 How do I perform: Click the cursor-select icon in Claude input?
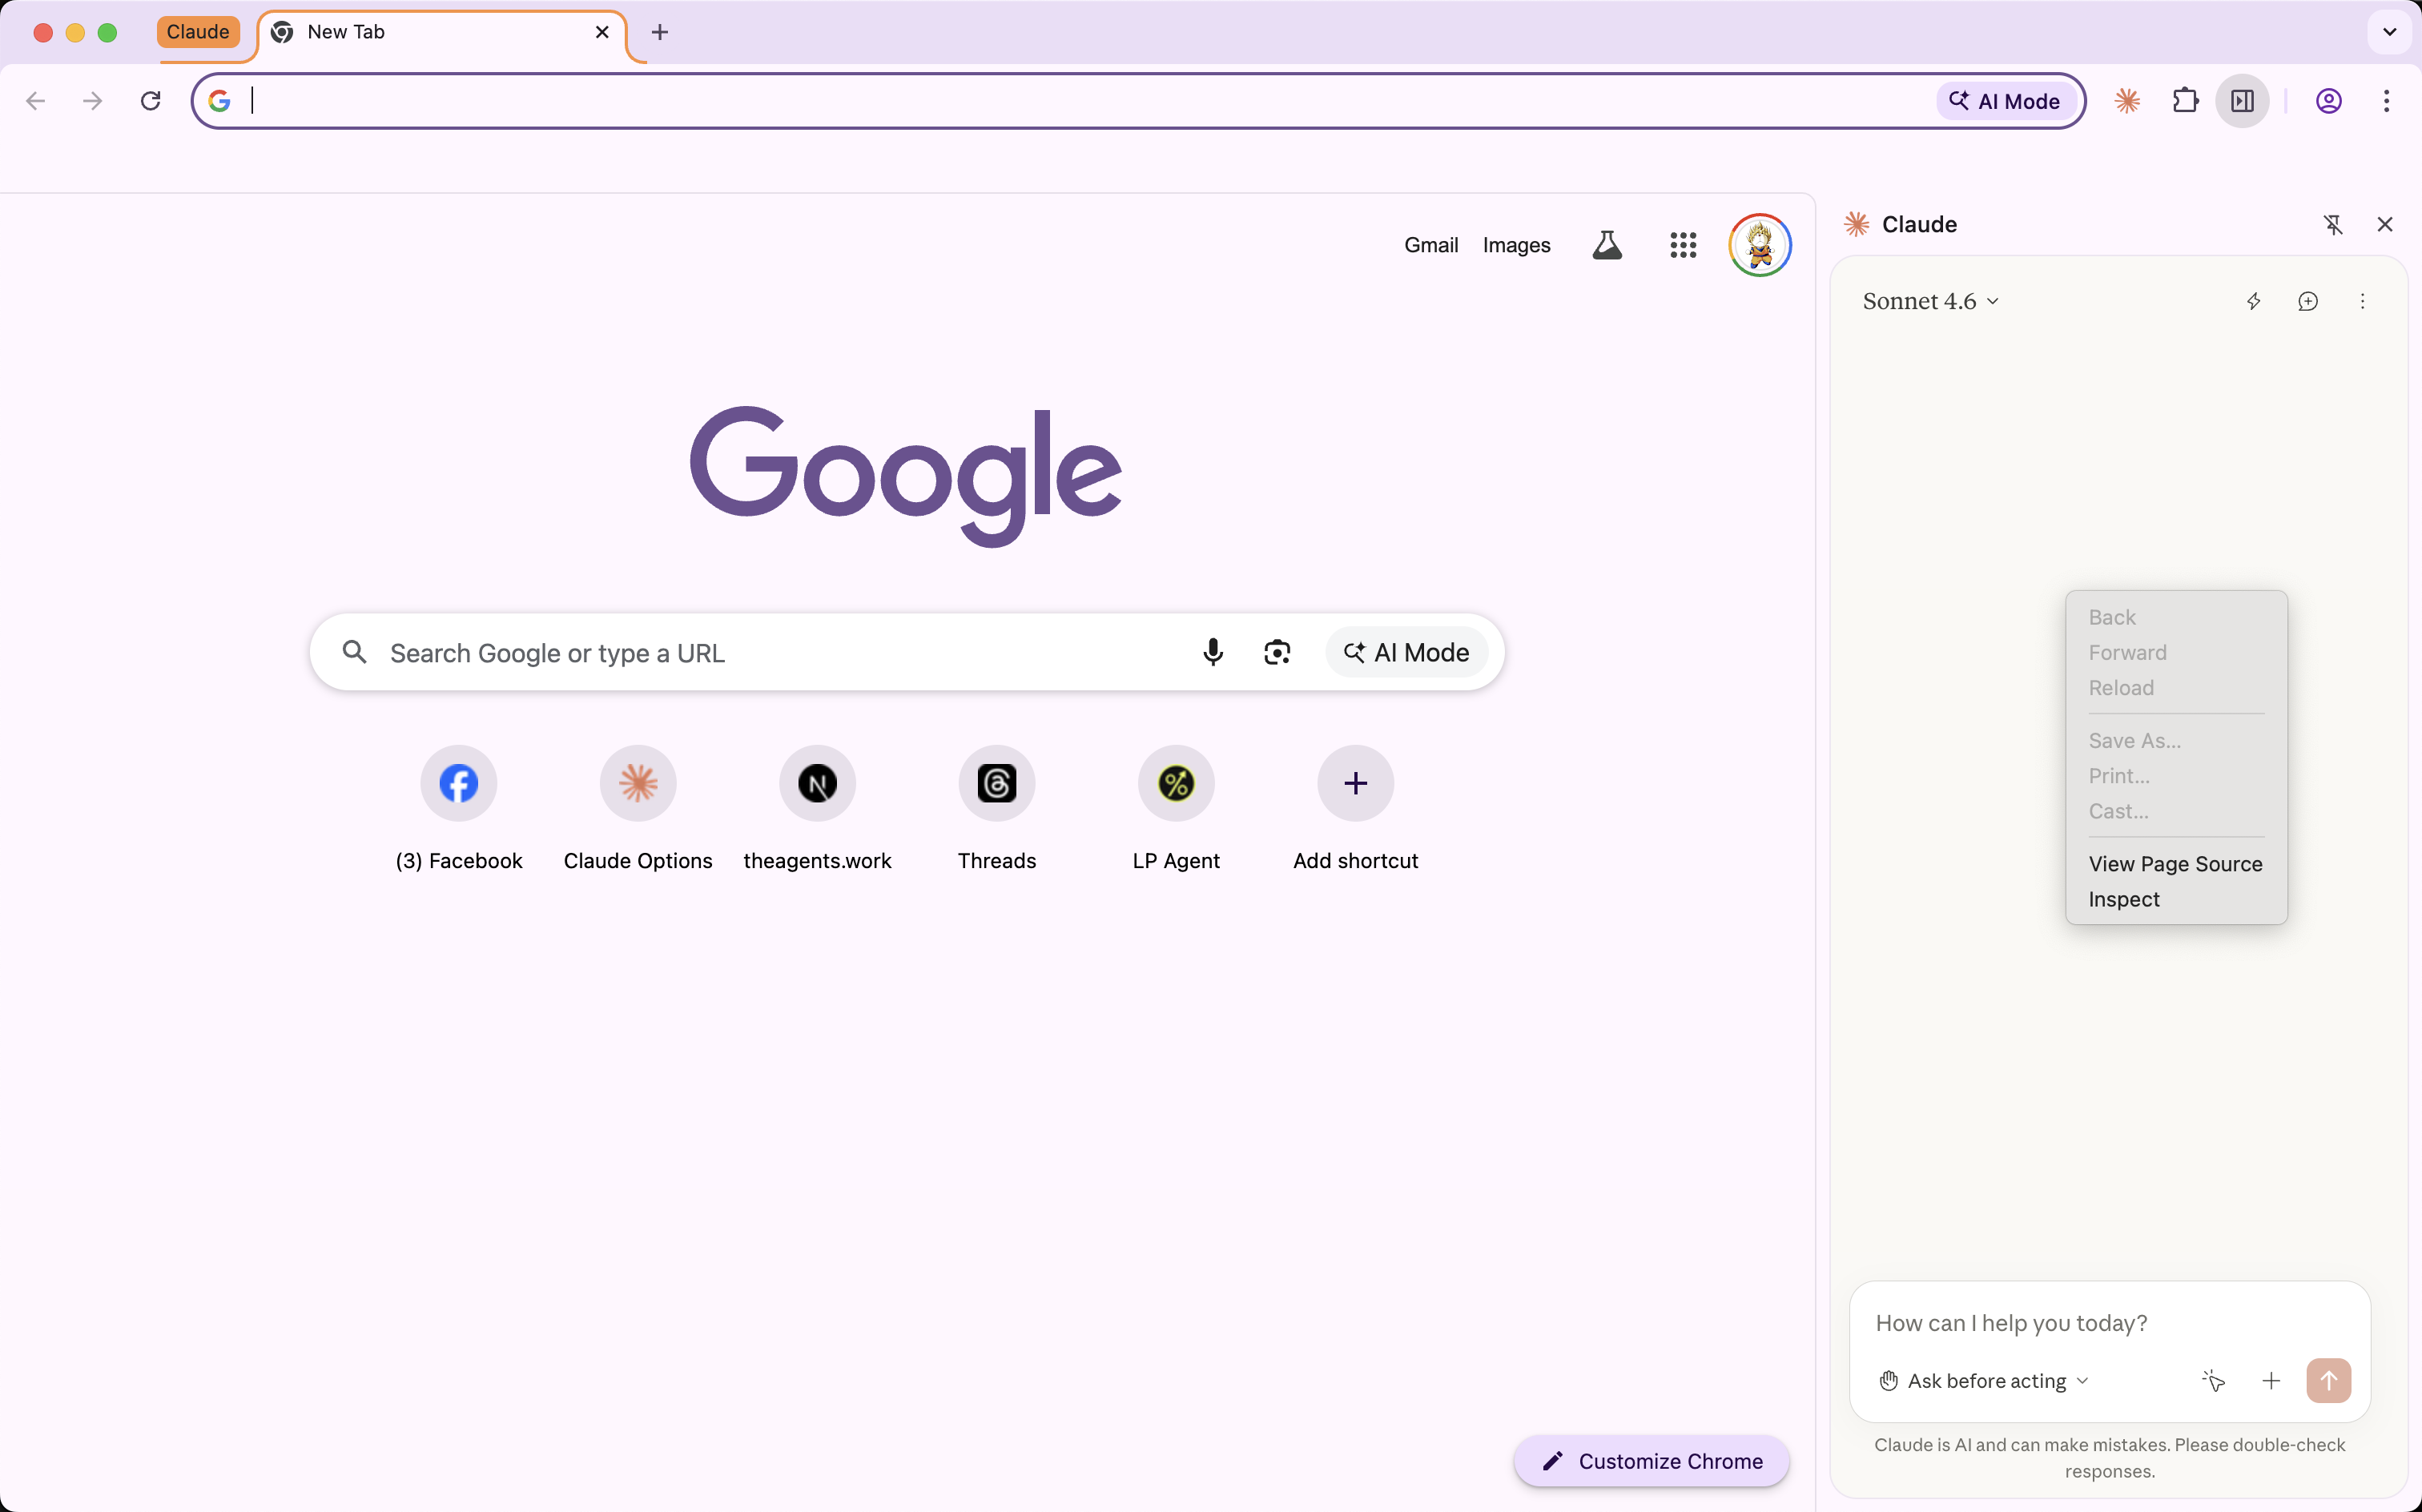(2213, 1381)
